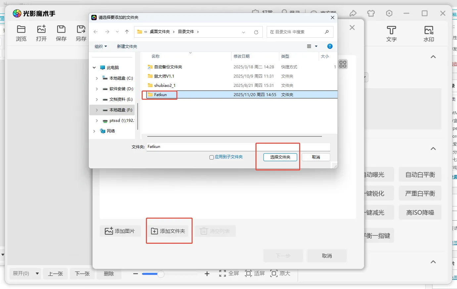Open recent locations dropdown chevron
Screen dimensions: 457x289
pyautogui.click(x=117, y=32)
